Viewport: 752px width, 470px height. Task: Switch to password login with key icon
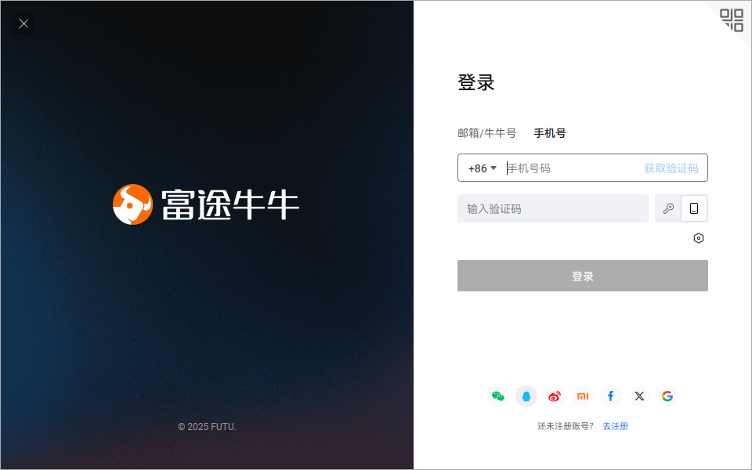point(668,208)
